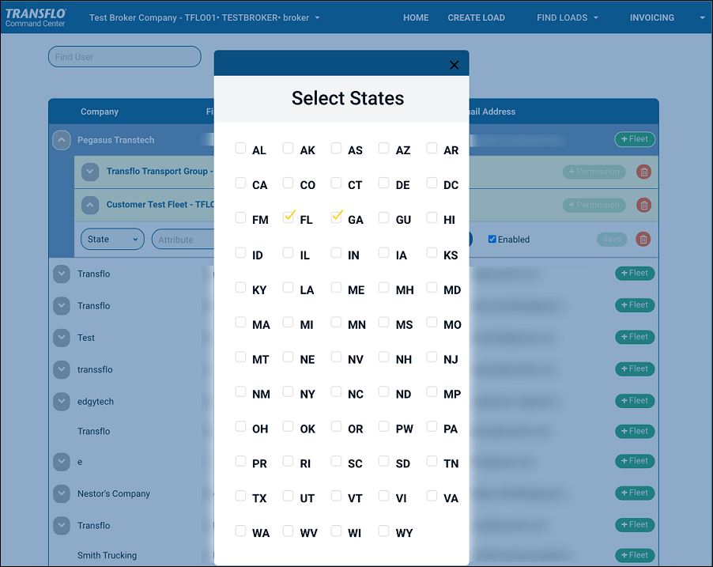Image resolution: width=713 pixels, height=567 pixels.
Task: Delete the State attribute row
Action: 643,239
